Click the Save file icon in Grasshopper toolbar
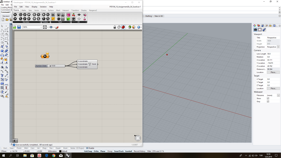Viewport: 281px width, 158px height. pos(19,27)
